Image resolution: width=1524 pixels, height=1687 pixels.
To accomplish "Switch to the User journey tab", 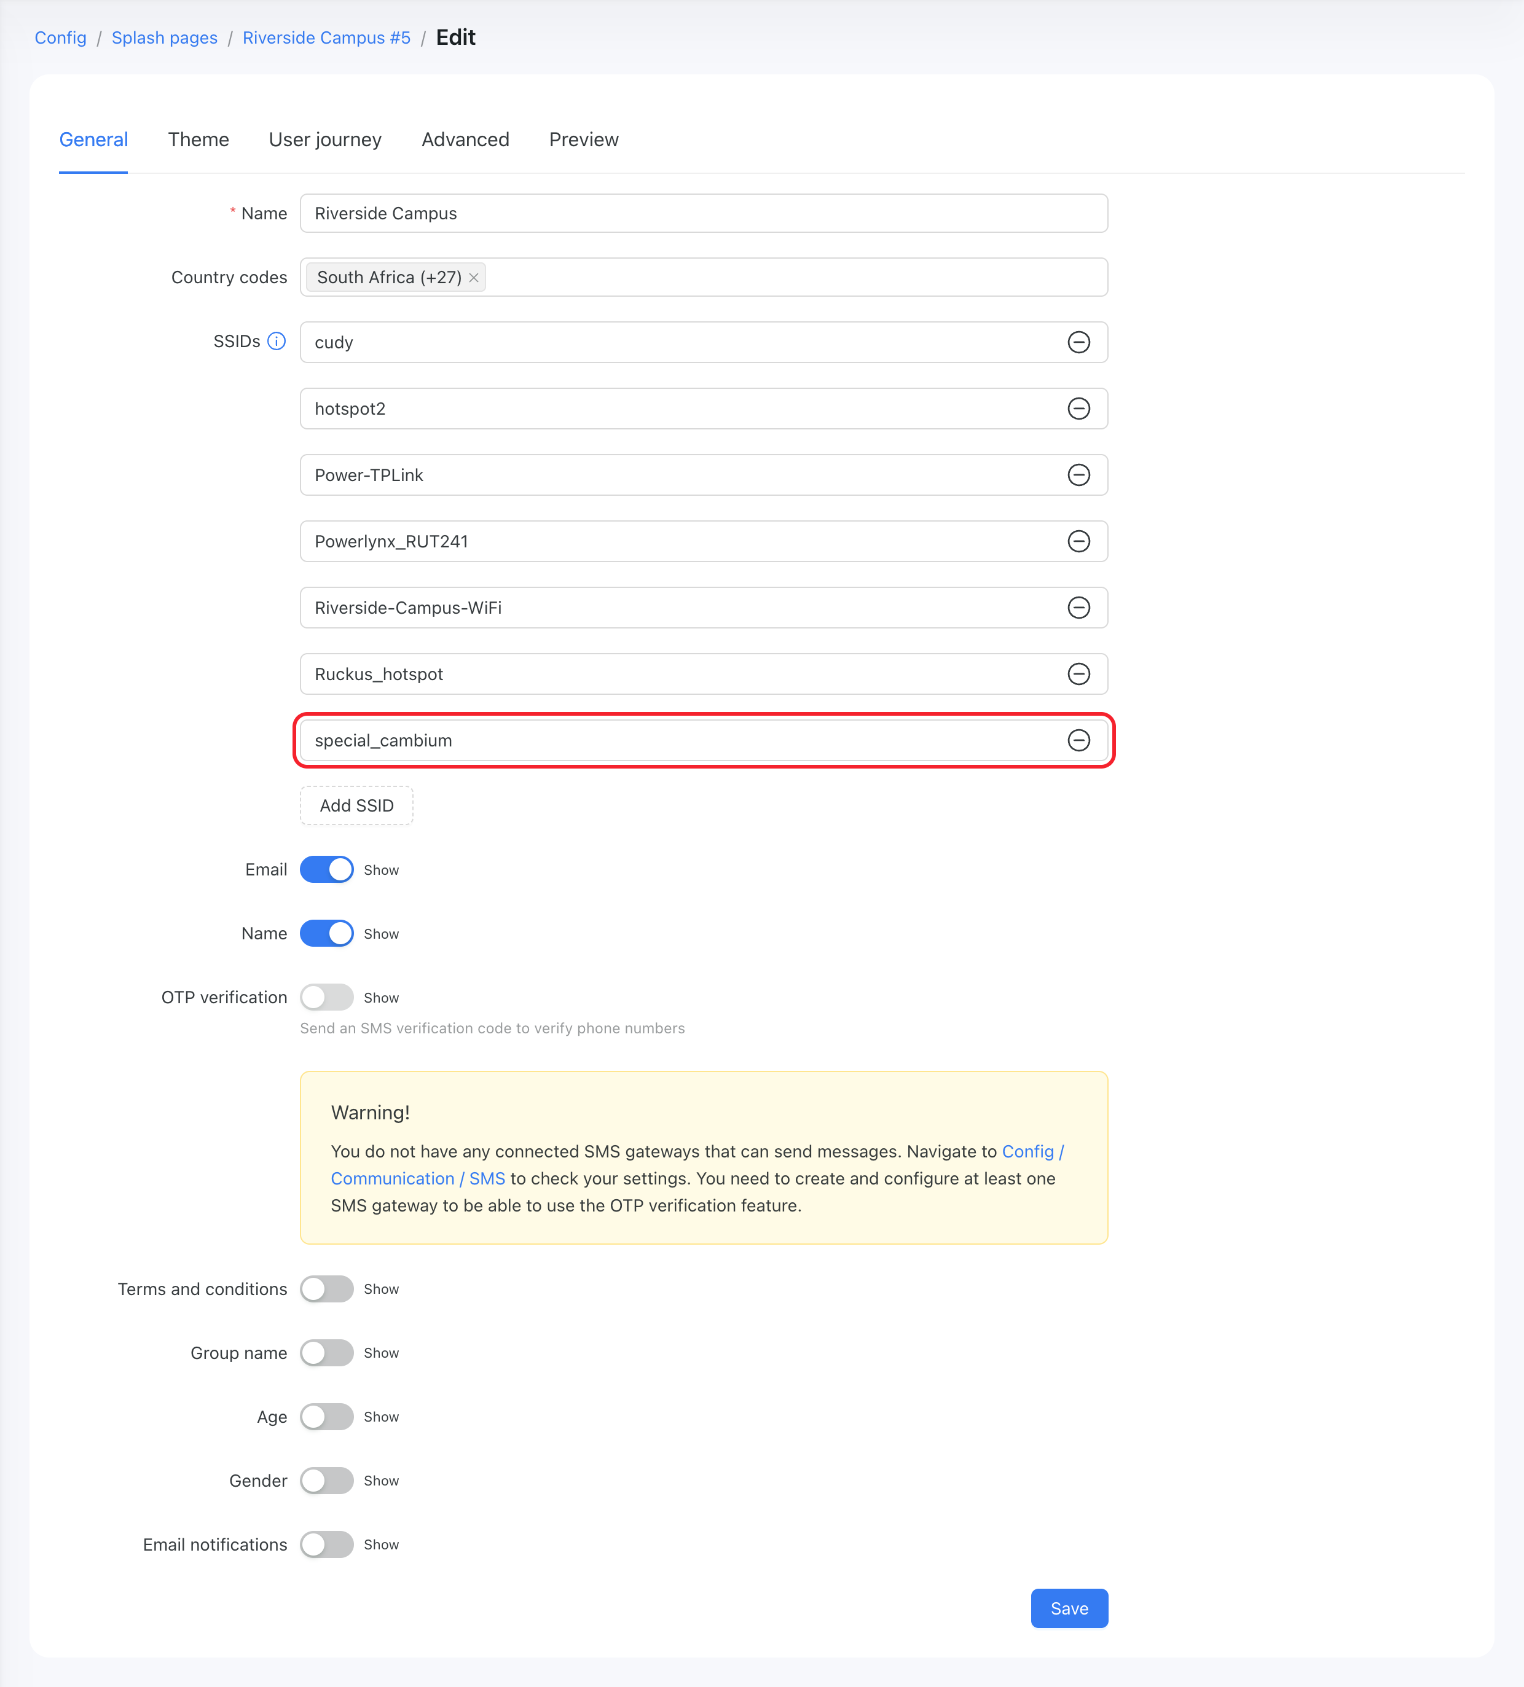I will 324,139.
